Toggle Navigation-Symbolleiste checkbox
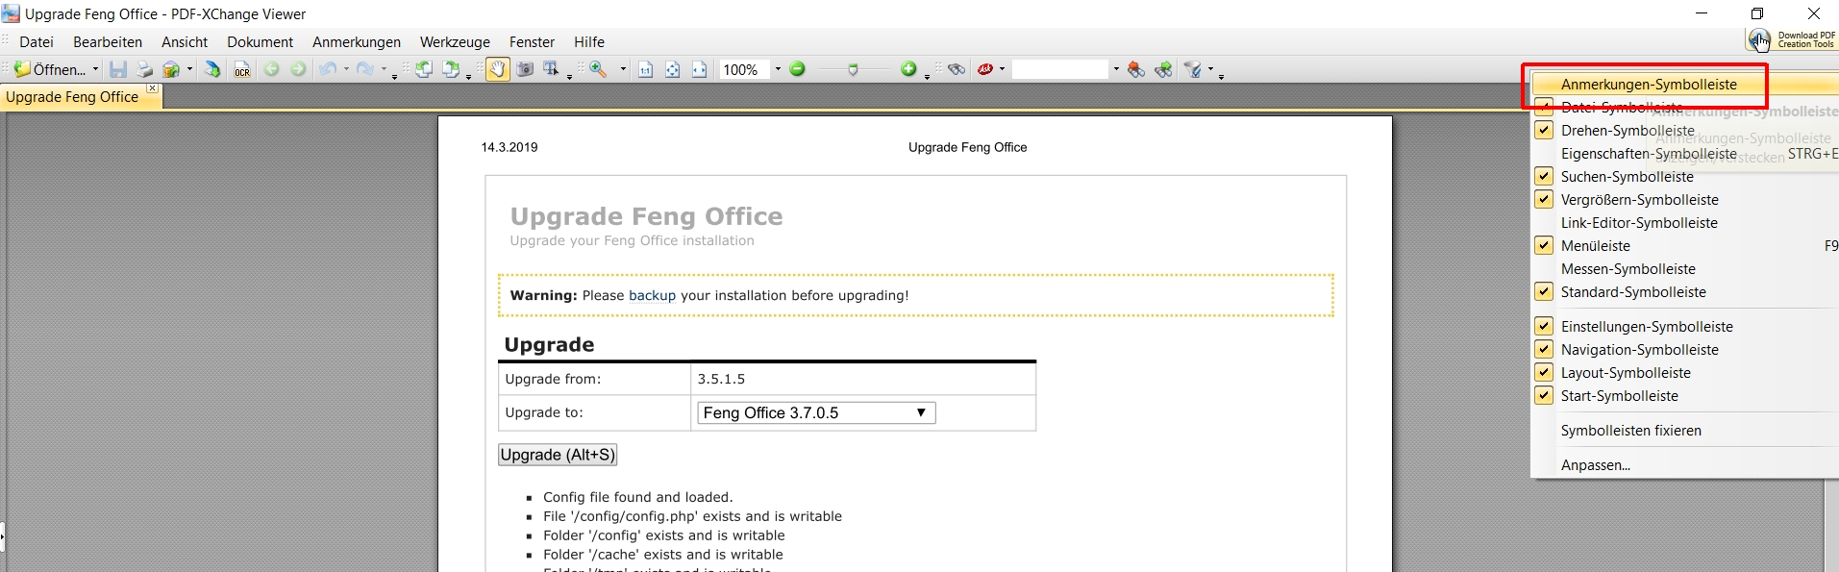This screenshot has height=572, width=1839. tap(1543, 350)
